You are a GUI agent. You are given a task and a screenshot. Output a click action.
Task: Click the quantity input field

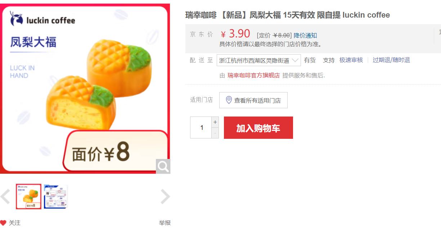[x=201, y=127]
